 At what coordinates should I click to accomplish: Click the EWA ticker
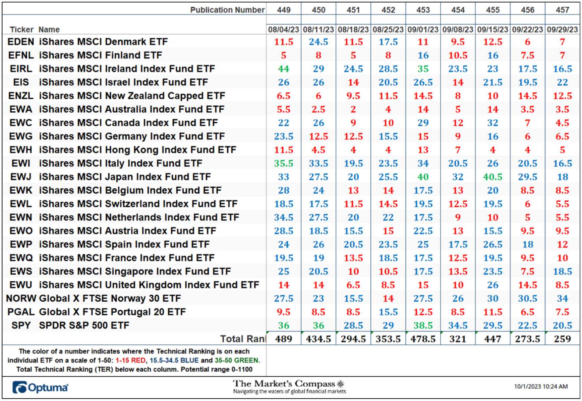tap(21, 109)
